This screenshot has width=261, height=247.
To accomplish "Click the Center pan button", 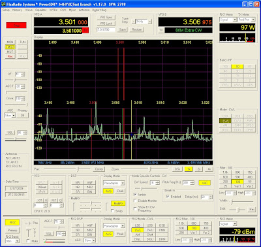I will (x=99, y=169).
